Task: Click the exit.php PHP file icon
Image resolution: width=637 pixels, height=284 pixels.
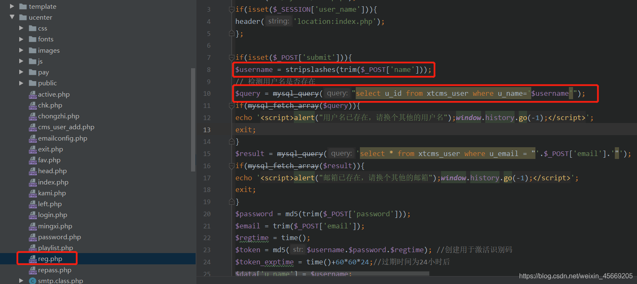Action: point(33,149)
